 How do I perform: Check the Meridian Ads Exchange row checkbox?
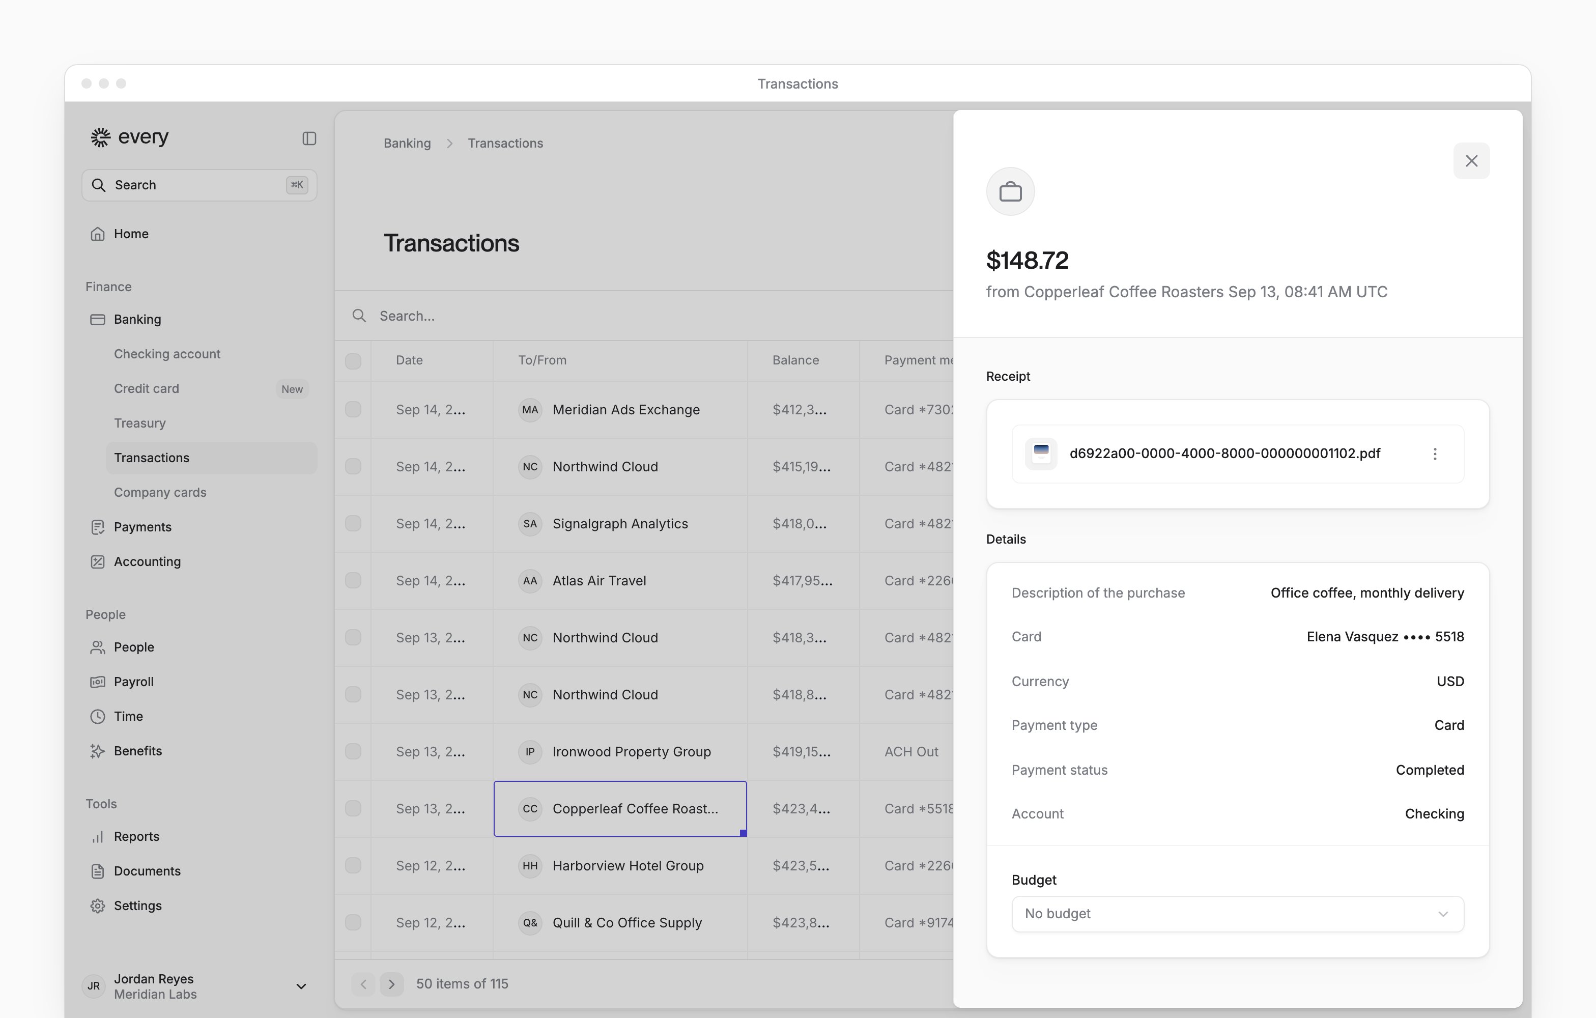pos(353,410)
